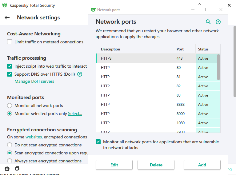
Task: Uncheck Support DNS over HTTPS (DoH)
Action: [x=10, y=74]
